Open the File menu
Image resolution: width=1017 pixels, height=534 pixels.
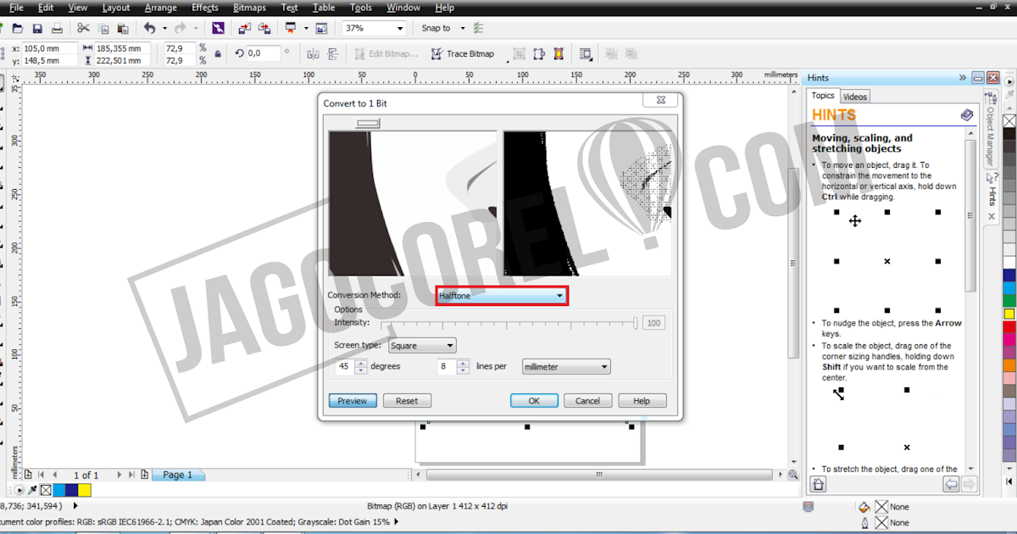[16, 8]
